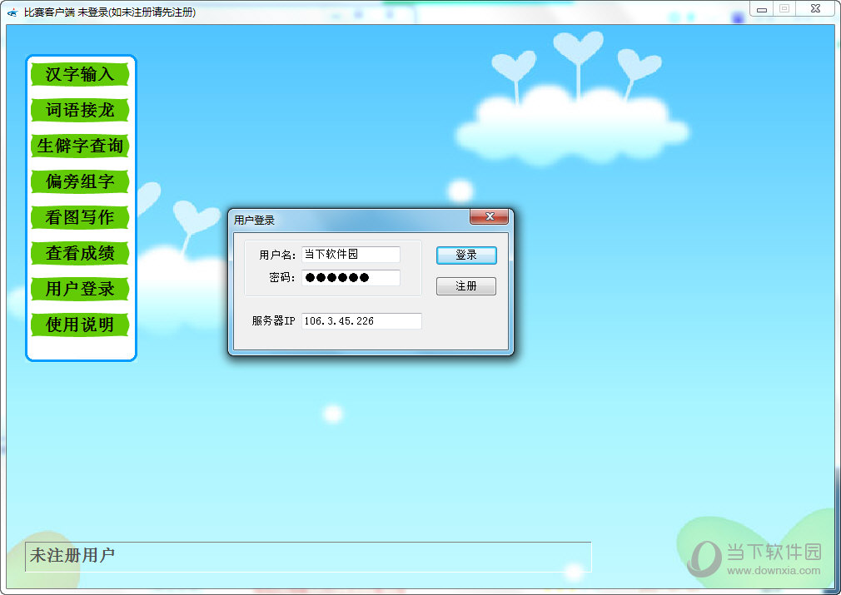The width and height of the screenshot is (841, 595).
Task: Click the 未注册用户 status box
Action: tap(308, 556)
